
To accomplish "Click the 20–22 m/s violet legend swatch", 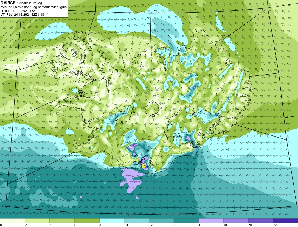I will pos(260,221).
